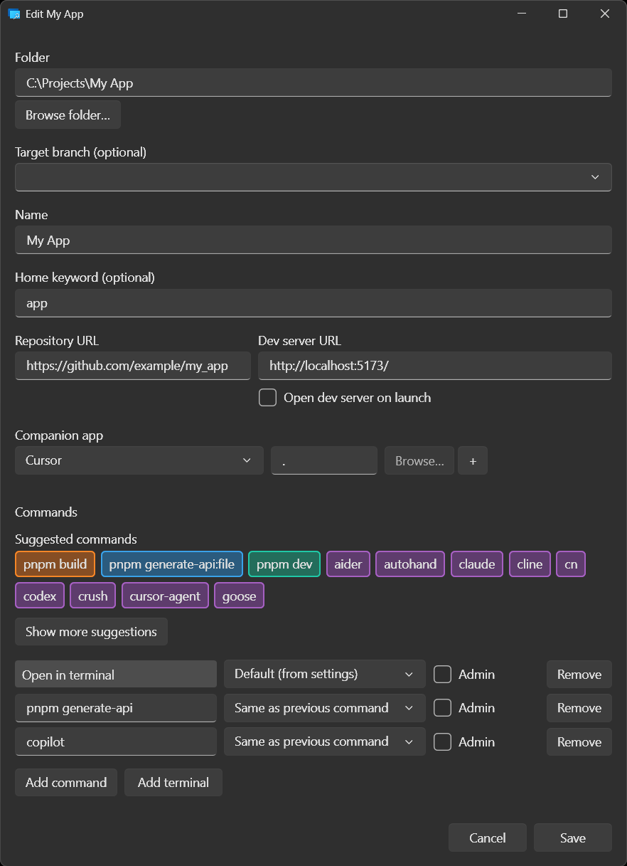The height and width of the screenshot is (866, 627).
Task: Add the claude suggested command
Action: tap(477, 564)
